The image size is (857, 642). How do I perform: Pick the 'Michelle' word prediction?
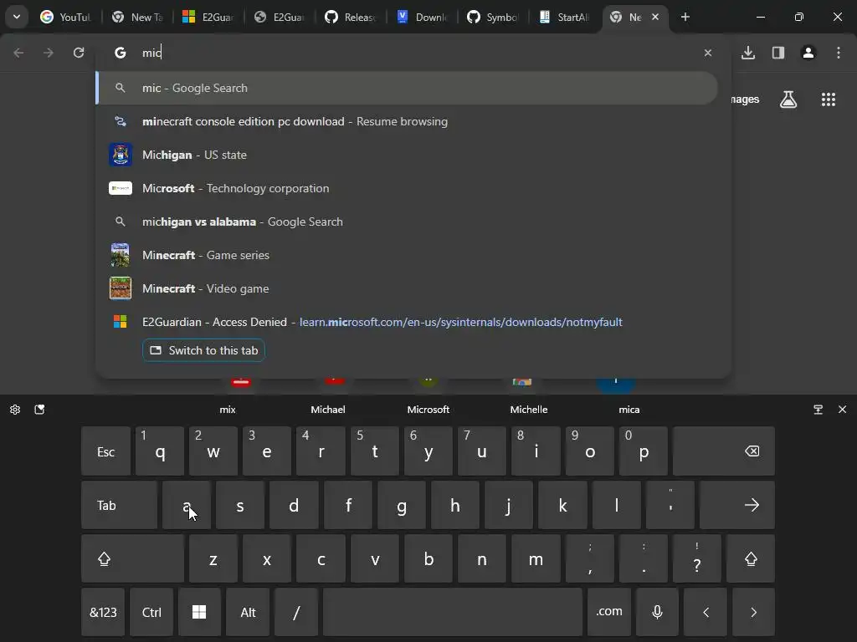click(529, 410)
